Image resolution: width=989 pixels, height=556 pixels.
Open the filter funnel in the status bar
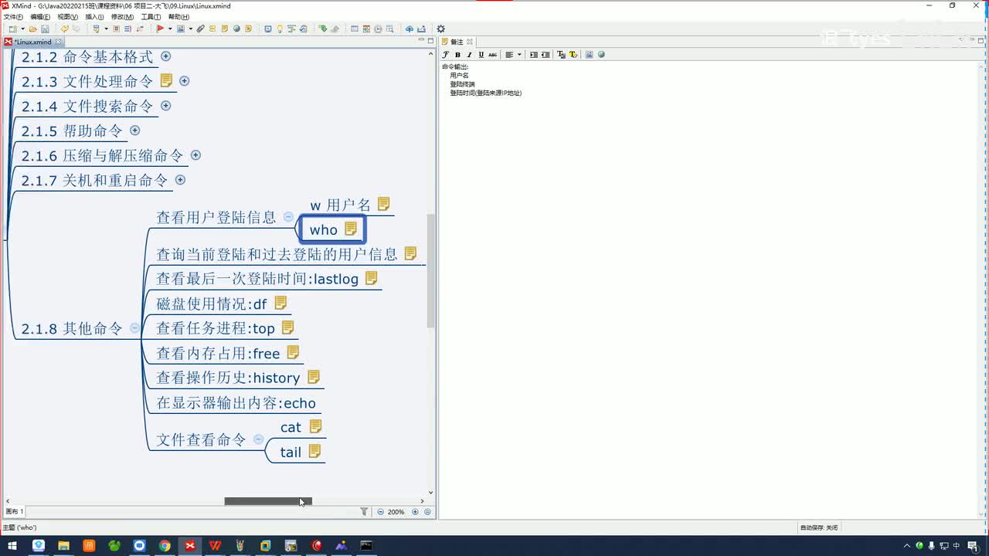point(364,511)
